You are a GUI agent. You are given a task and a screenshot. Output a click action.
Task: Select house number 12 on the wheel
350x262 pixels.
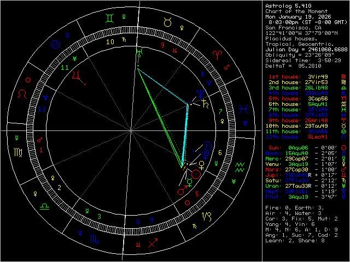[42, 109]
